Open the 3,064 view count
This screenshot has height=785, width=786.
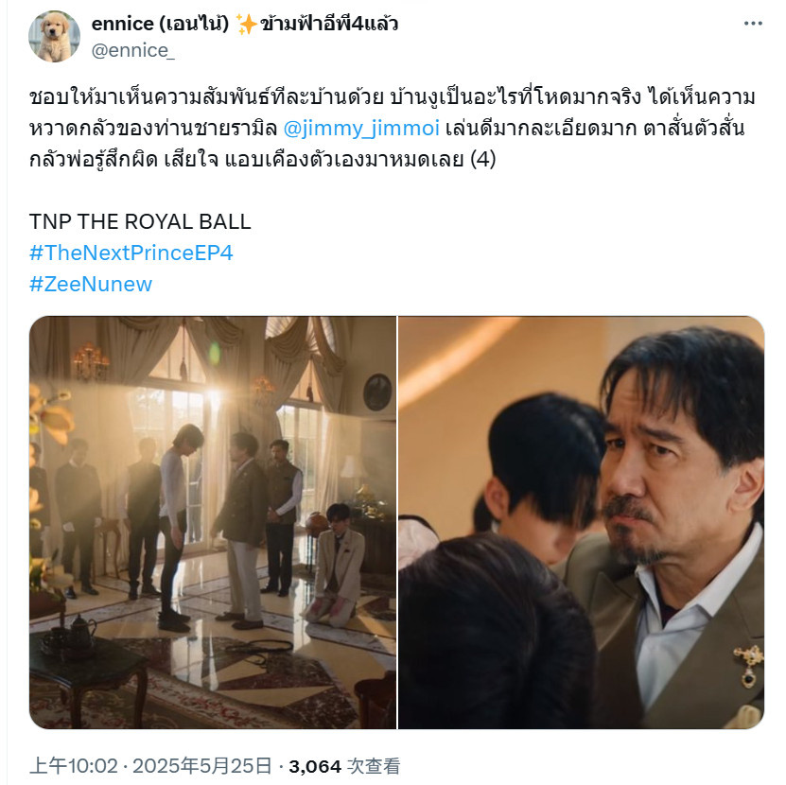(315, 766)
